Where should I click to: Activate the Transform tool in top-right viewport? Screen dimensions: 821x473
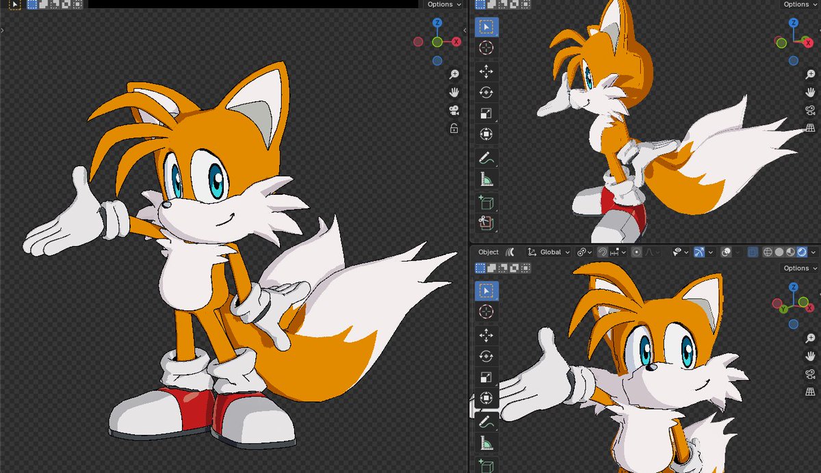tap(486, 134)
